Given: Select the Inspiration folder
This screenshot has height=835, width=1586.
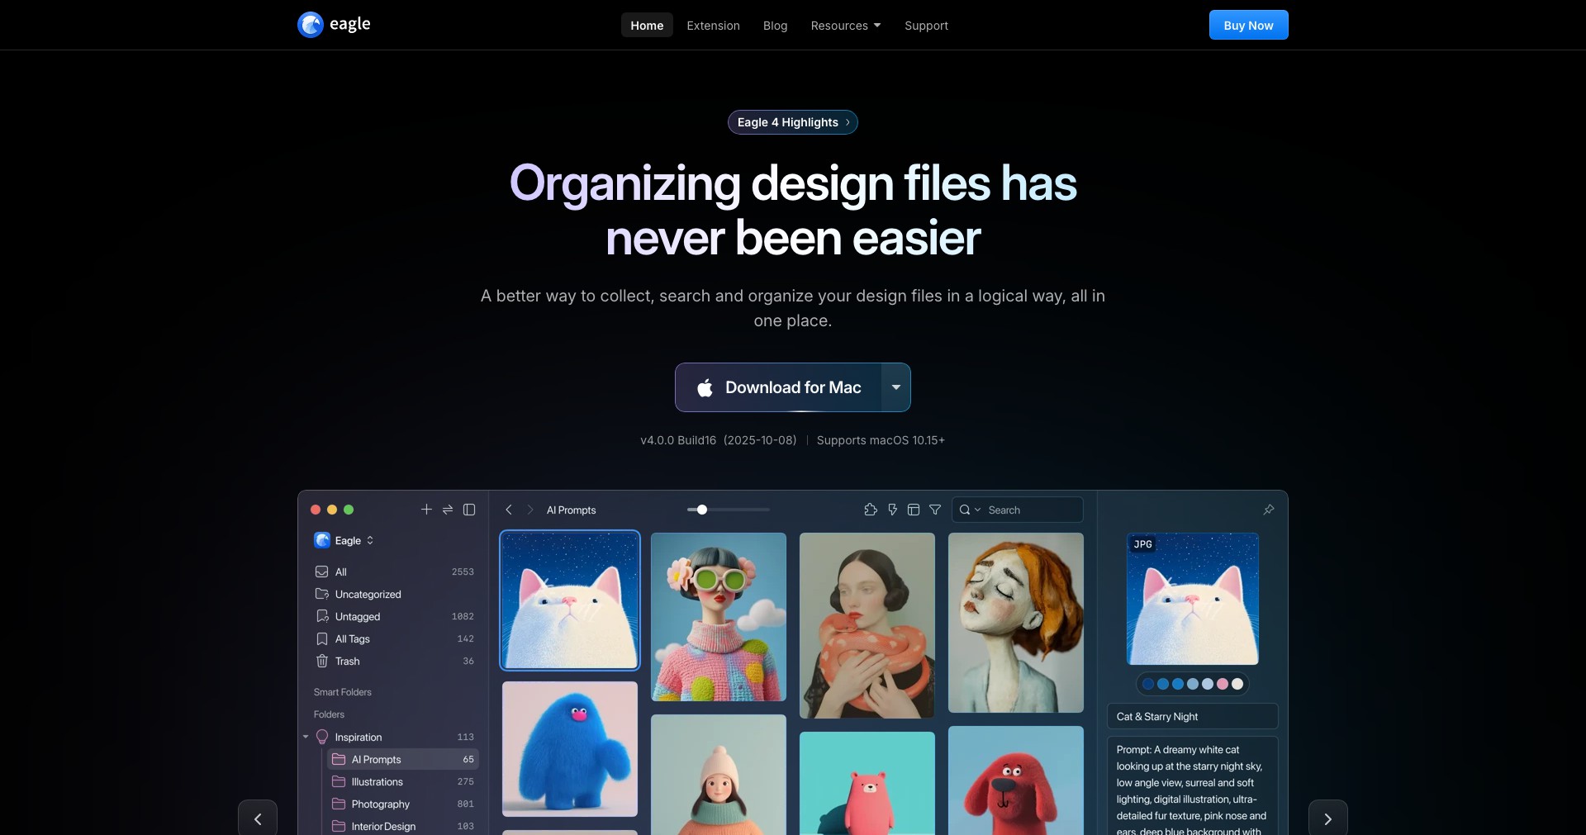Looking at the screenshot, I should click(395, 737).
